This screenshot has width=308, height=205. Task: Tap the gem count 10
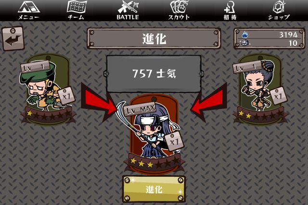point(293,43)
